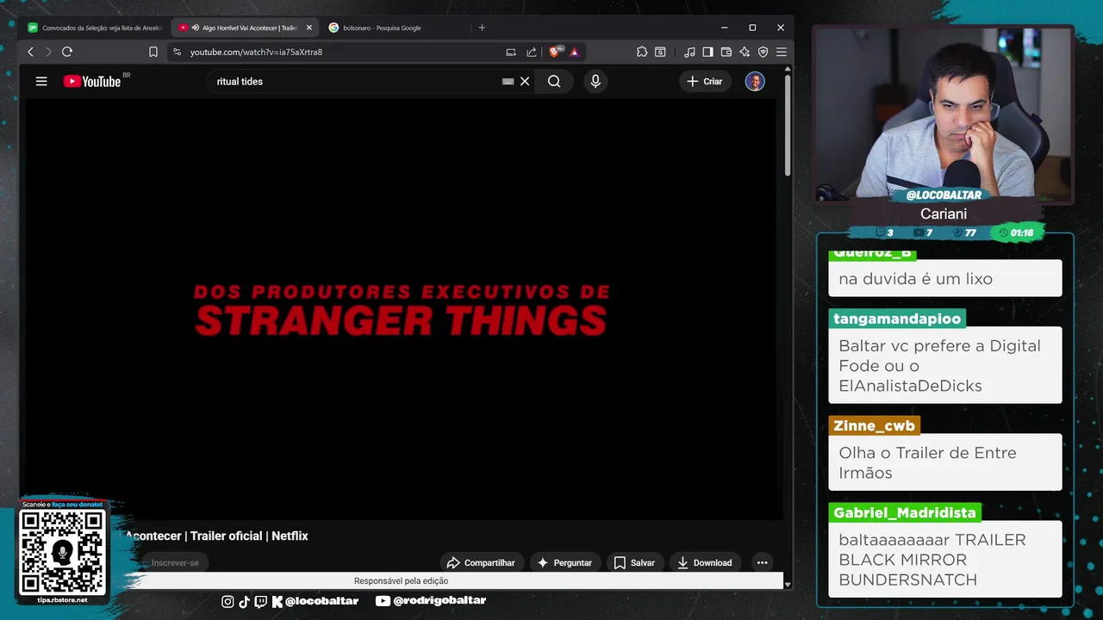
Task: Click the donation QR code
Action: 62,552
